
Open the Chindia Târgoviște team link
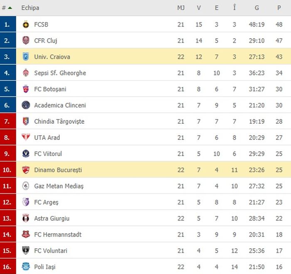pyautogui.click(x=59, y=122)
